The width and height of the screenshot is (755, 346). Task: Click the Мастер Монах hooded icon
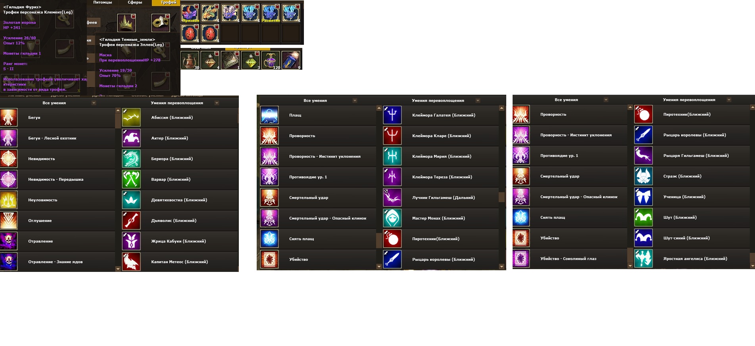pos(392,218)
